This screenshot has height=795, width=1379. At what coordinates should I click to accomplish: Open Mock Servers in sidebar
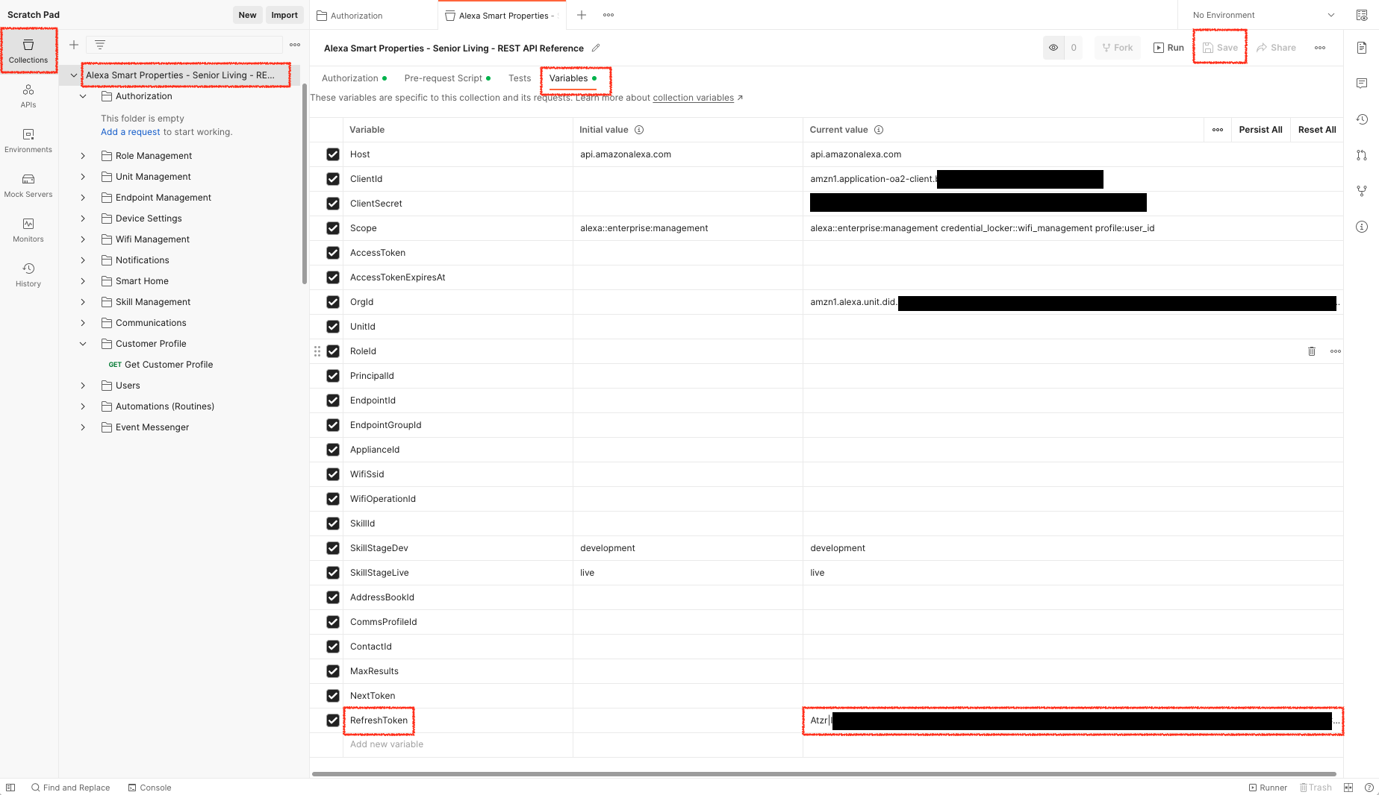click(28, 185)
